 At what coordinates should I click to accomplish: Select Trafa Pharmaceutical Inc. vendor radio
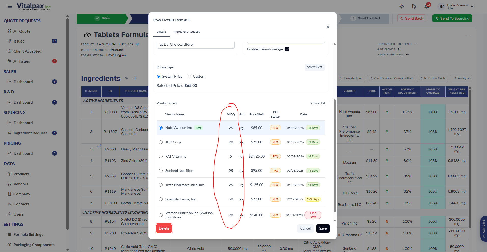[x=161, y=185]
